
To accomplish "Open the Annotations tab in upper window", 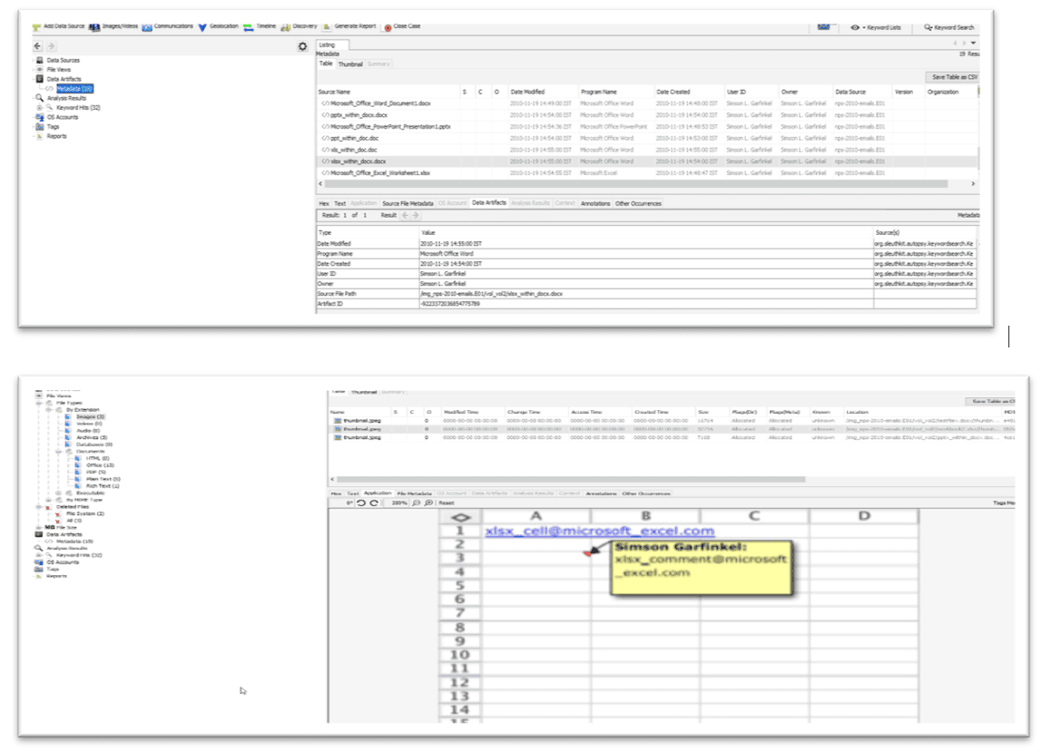I will point(595,203).
